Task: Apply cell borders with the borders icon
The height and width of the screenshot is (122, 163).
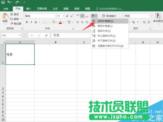Action: tap(44, 22)
